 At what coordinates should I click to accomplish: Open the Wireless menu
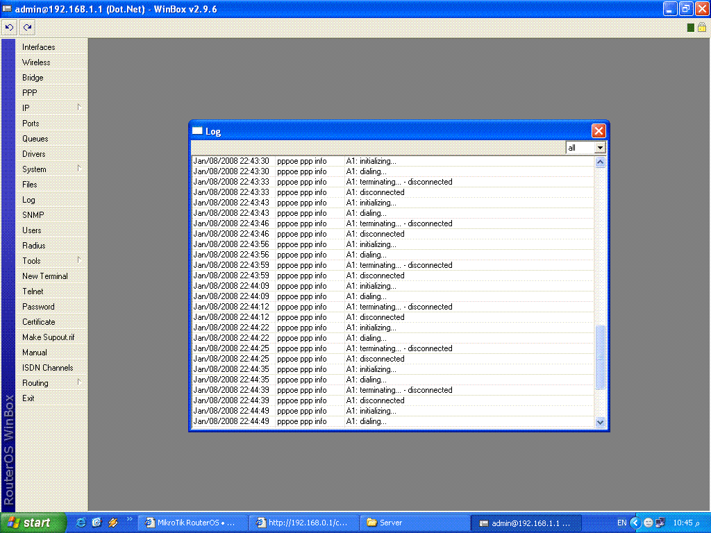pos(51,62)
